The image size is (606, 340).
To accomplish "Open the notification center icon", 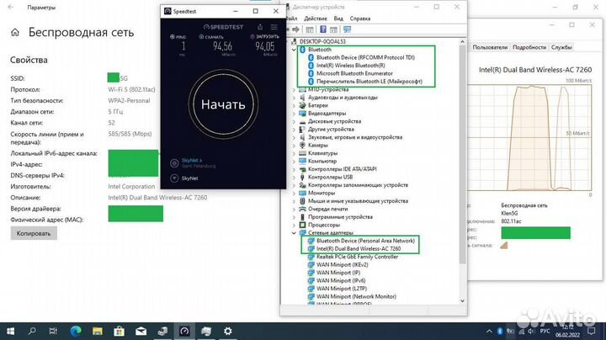I will pyautogui.click(x=592, y=331).
